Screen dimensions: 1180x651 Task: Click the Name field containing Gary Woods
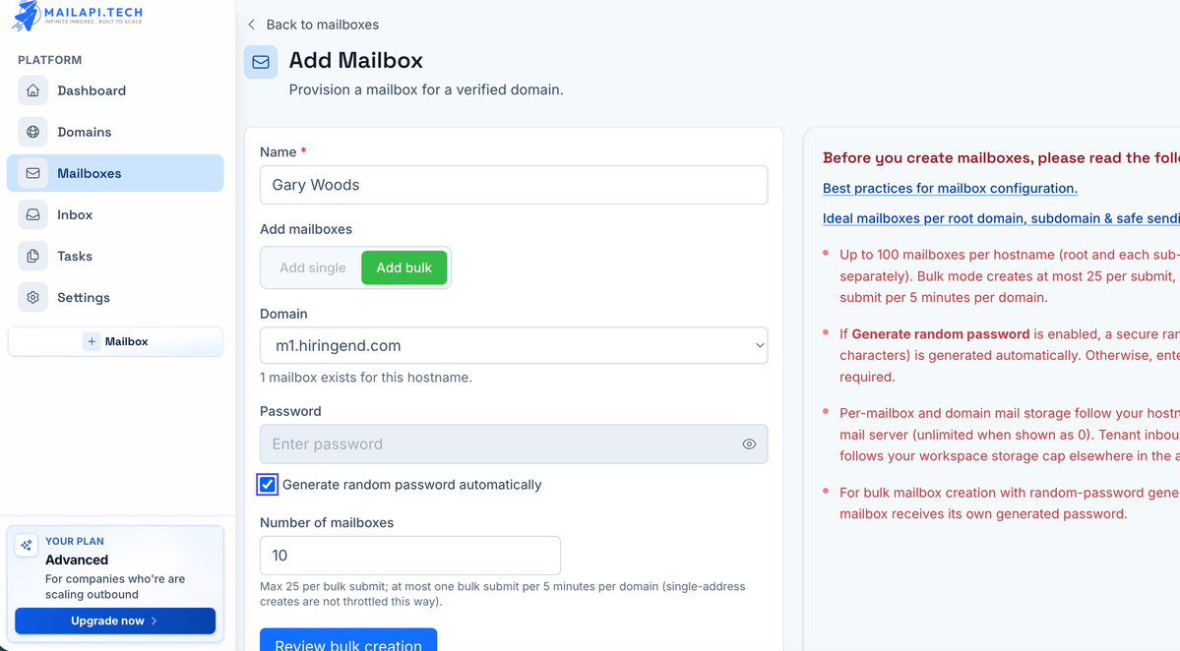(x=514, y=185)
